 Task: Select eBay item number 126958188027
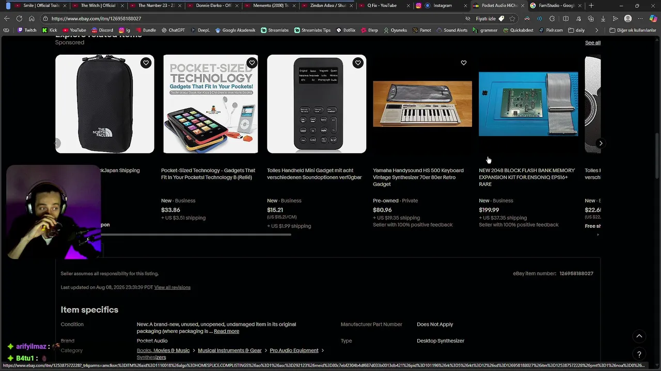point(576,274)
